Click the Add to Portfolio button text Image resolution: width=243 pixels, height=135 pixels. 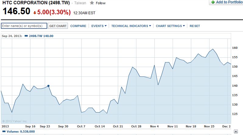coord(229,2)
